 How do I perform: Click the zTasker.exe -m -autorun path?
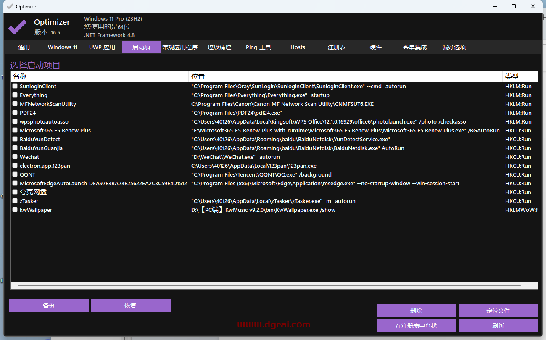point(273,201)
